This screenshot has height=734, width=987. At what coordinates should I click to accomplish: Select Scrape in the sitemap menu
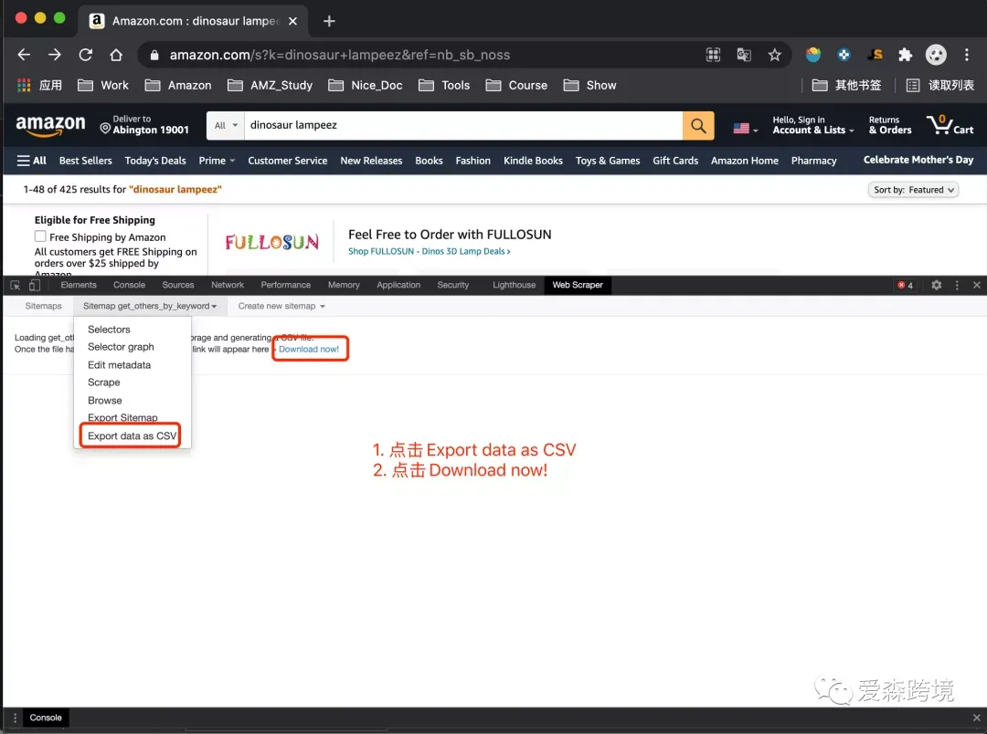coord(104,383)
